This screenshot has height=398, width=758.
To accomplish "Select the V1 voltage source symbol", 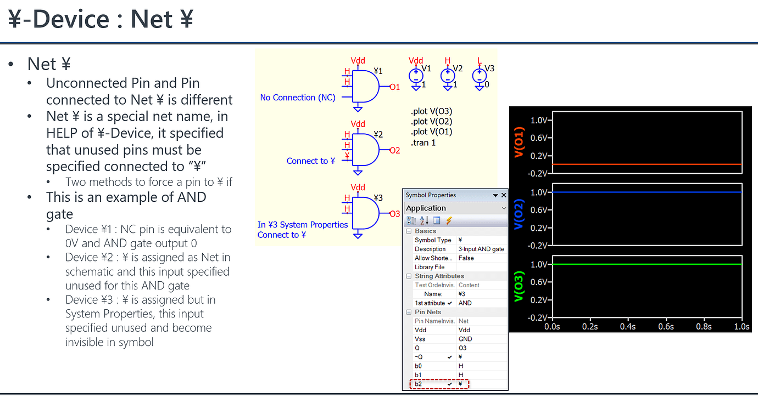I will 416,74.
